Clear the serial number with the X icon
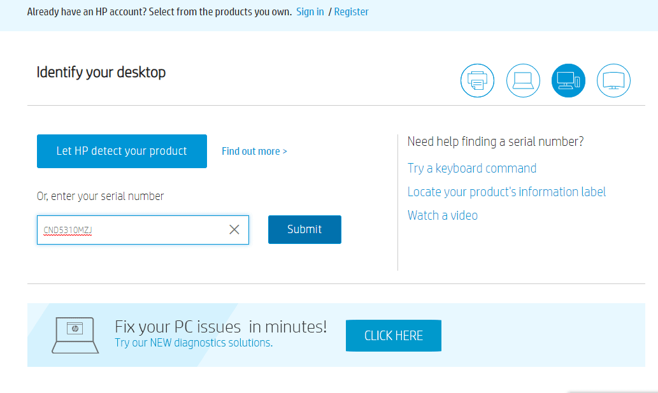Screen dimensions: 658x393 (x=234, y=230)
